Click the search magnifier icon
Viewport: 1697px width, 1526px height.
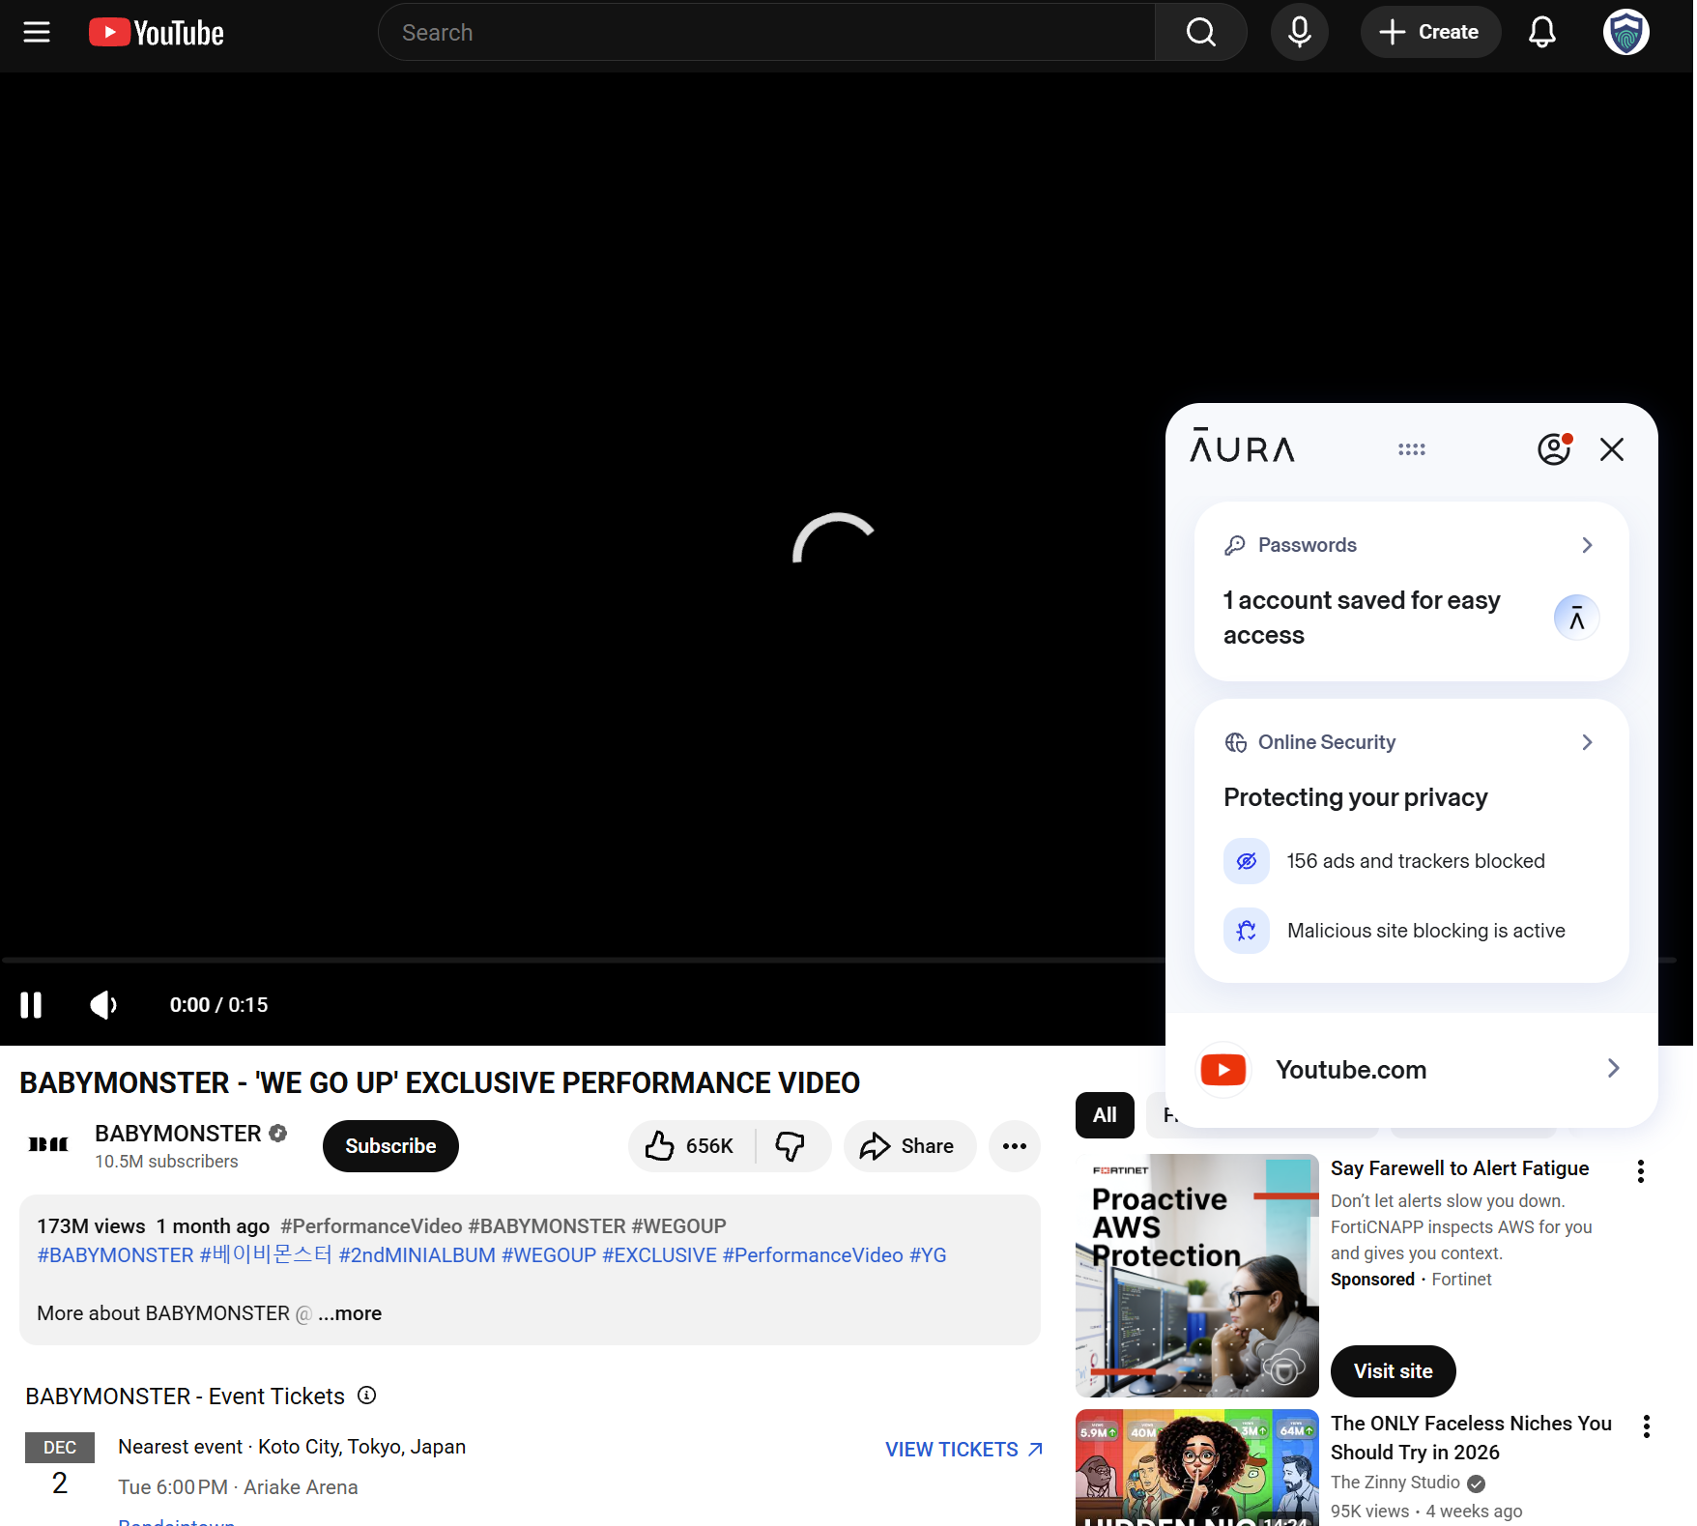tap(1199, 32)
